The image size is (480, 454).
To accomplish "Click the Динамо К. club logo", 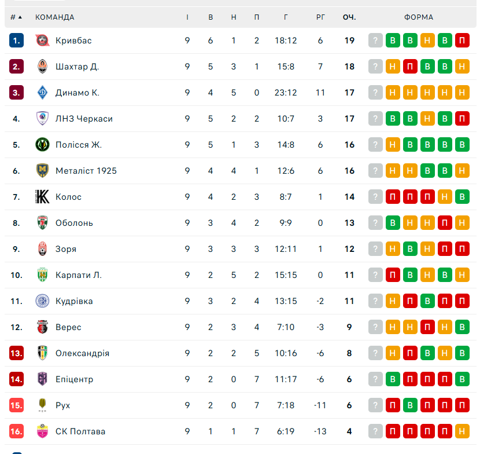I will coord(43,93).
